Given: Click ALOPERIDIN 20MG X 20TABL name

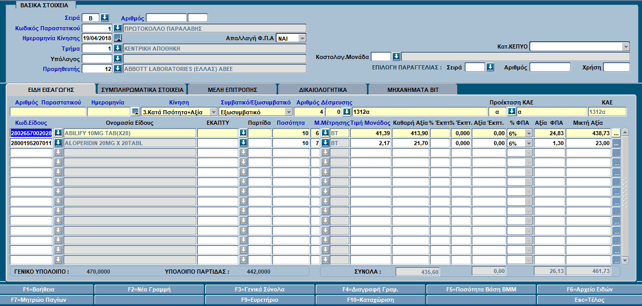Looking at the screenshot, I should pyautogui.click(x=130, y=143).
